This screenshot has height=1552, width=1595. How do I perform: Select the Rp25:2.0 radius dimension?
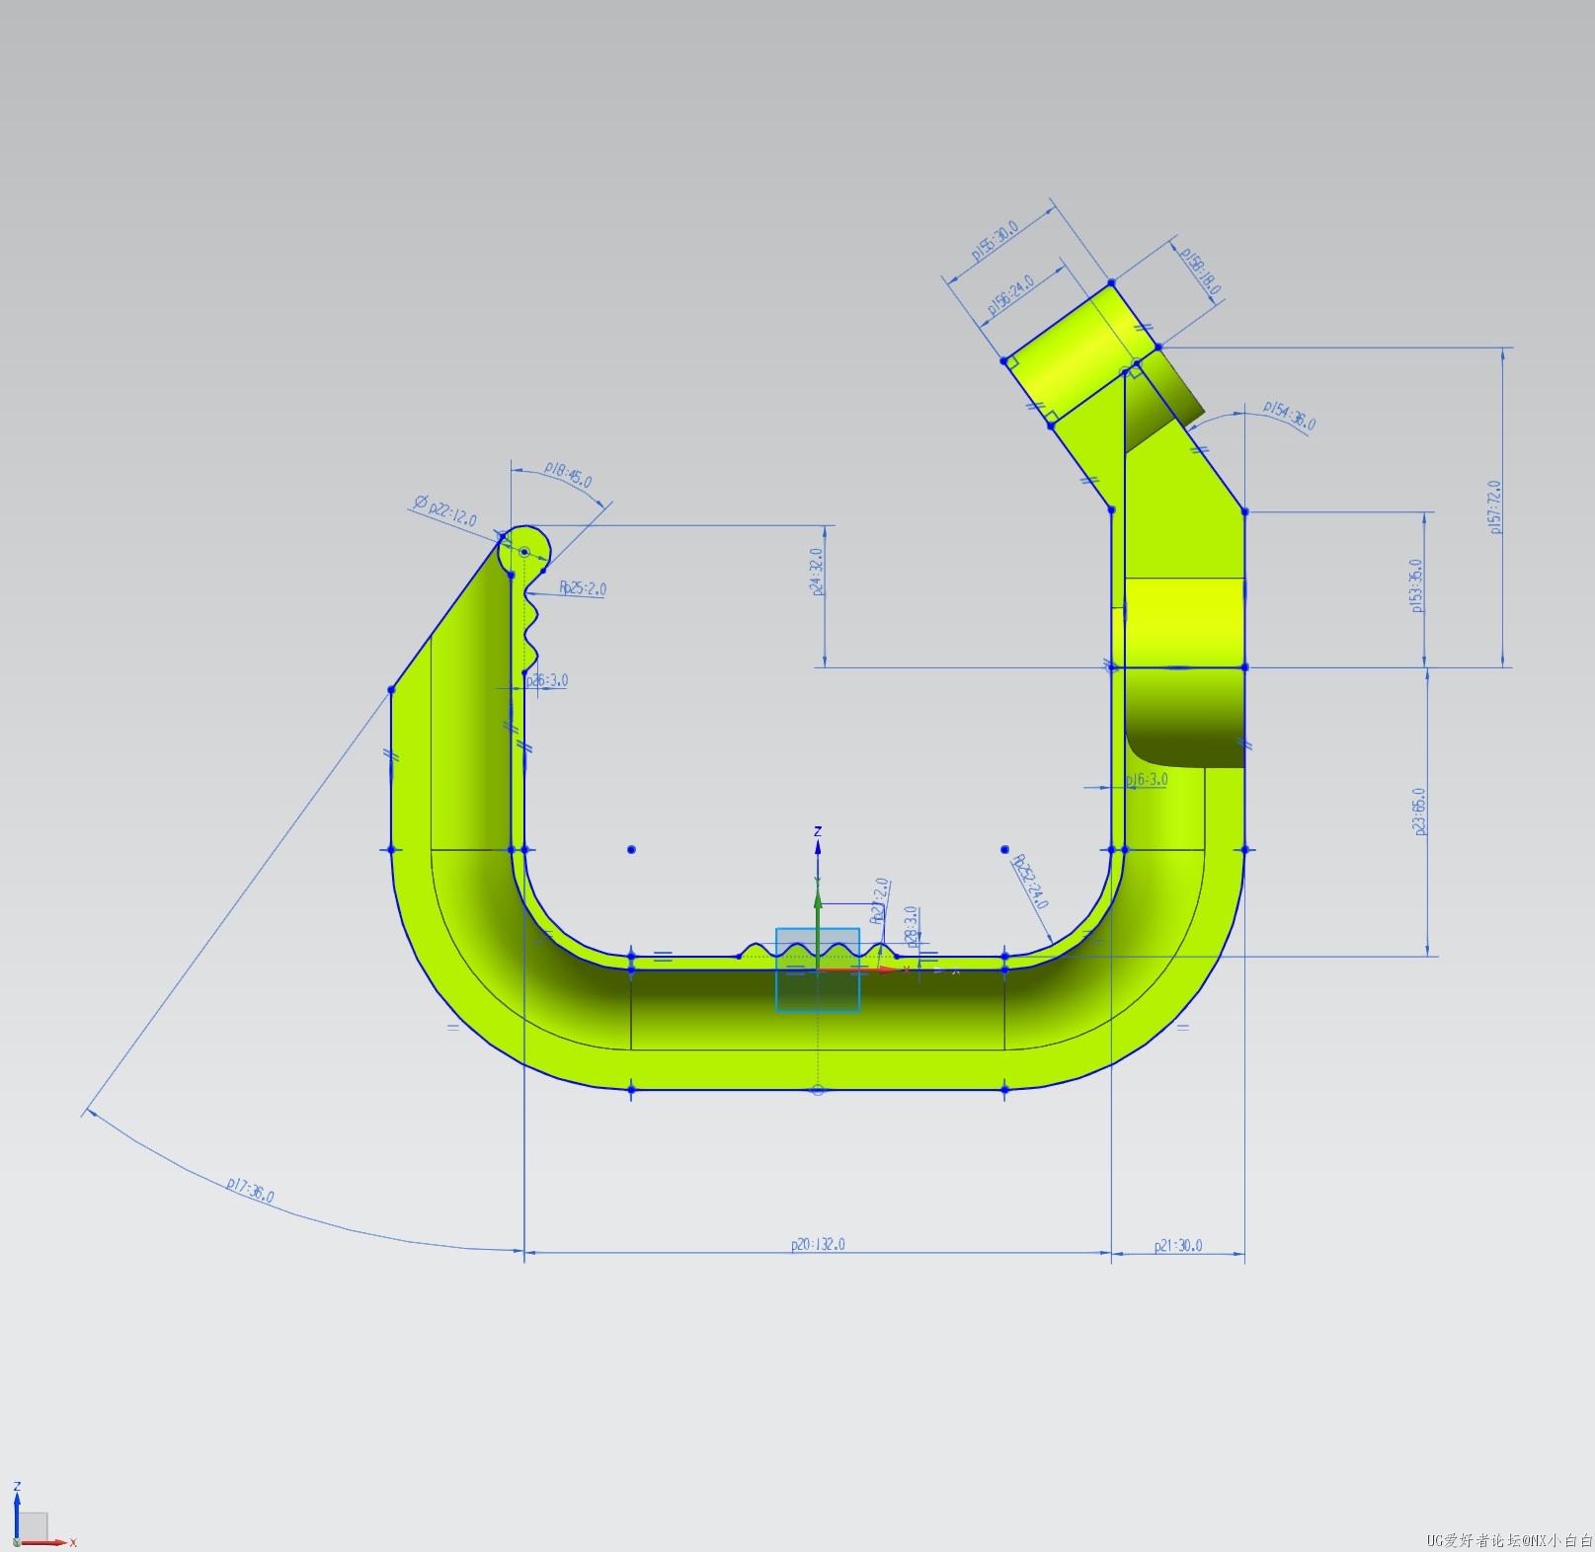coord(583,588)
